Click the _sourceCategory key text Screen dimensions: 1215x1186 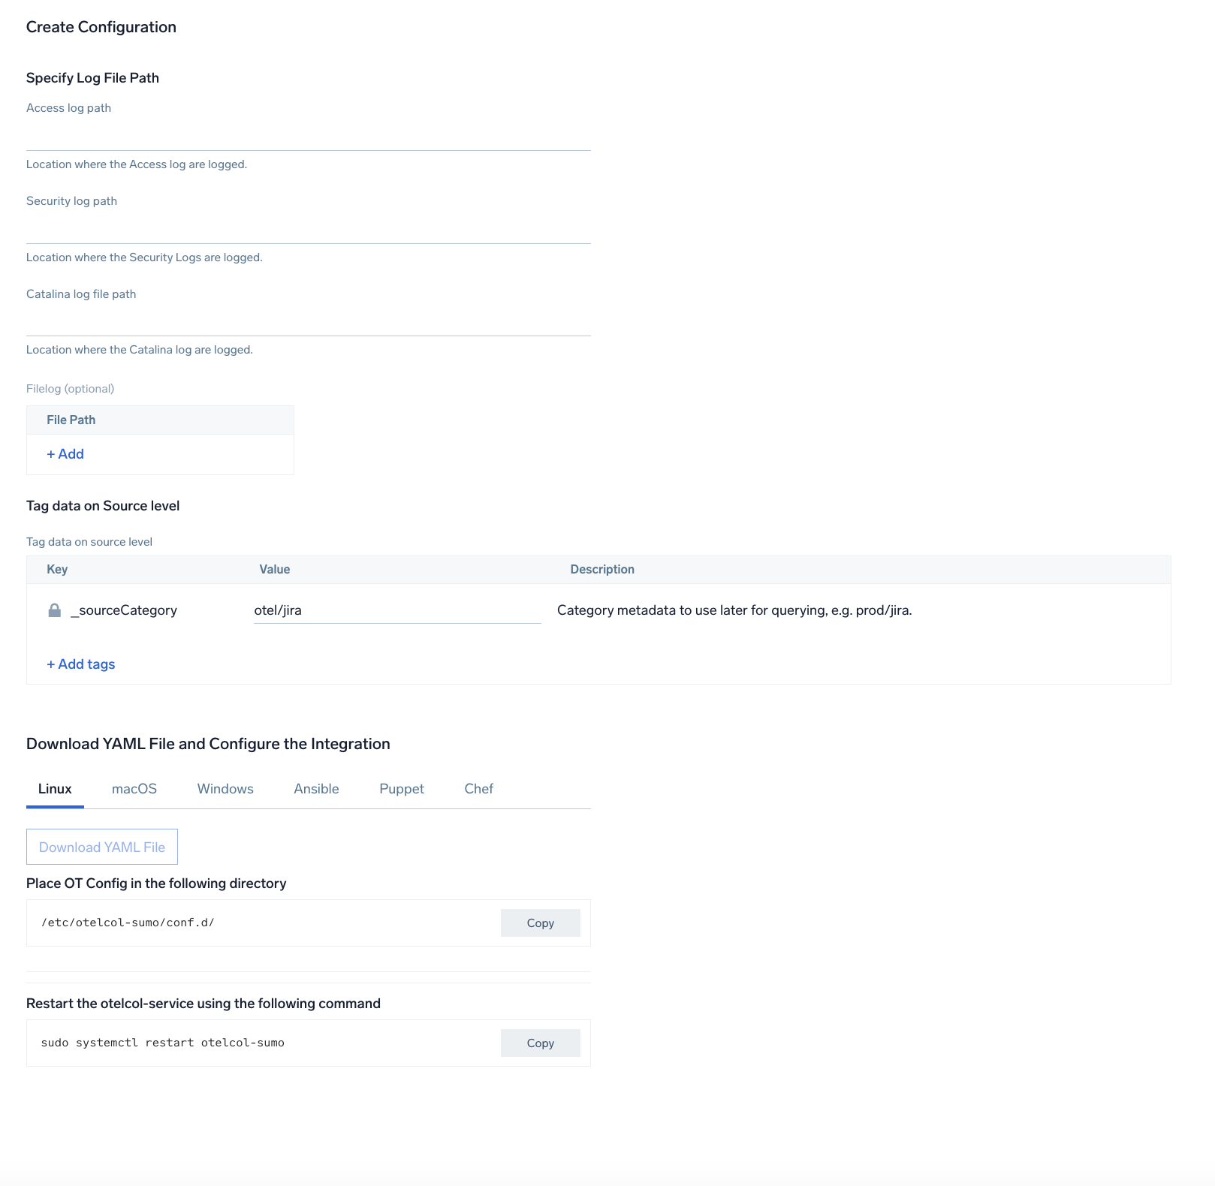click(124, 610)
